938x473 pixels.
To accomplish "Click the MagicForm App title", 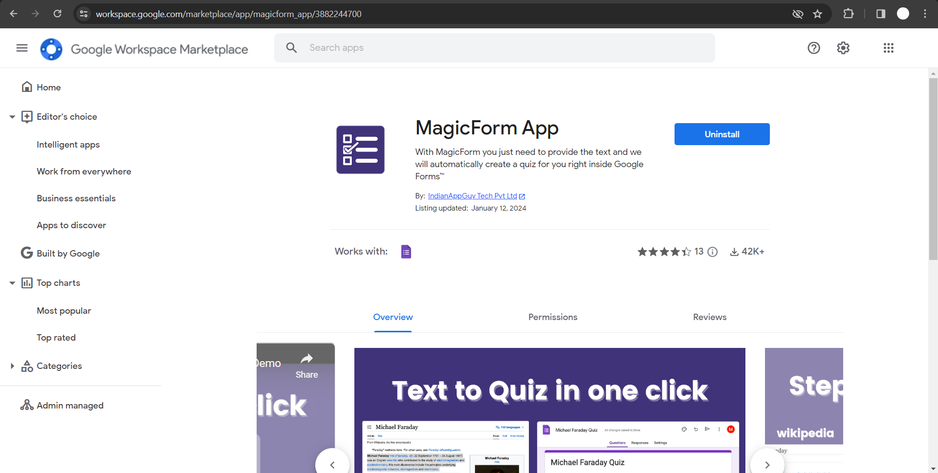I will coord(487,128).
